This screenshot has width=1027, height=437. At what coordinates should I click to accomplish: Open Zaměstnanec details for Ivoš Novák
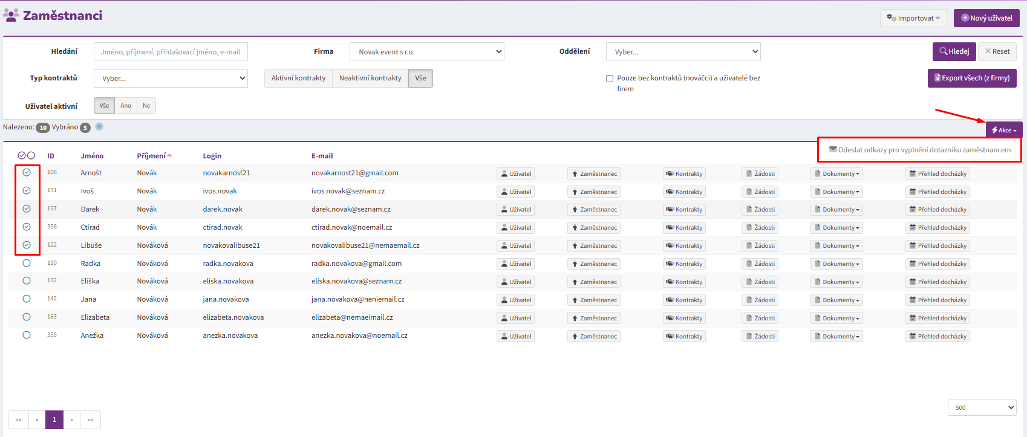pos(593,192)
